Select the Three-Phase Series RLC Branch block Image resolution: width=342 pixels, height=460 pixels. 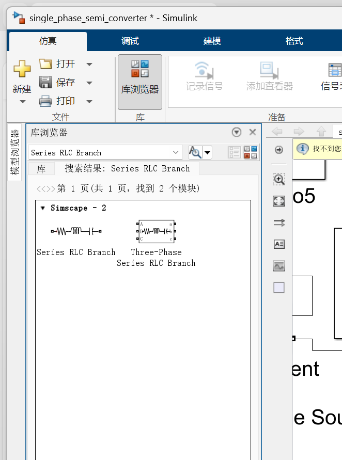click(156, 231)
